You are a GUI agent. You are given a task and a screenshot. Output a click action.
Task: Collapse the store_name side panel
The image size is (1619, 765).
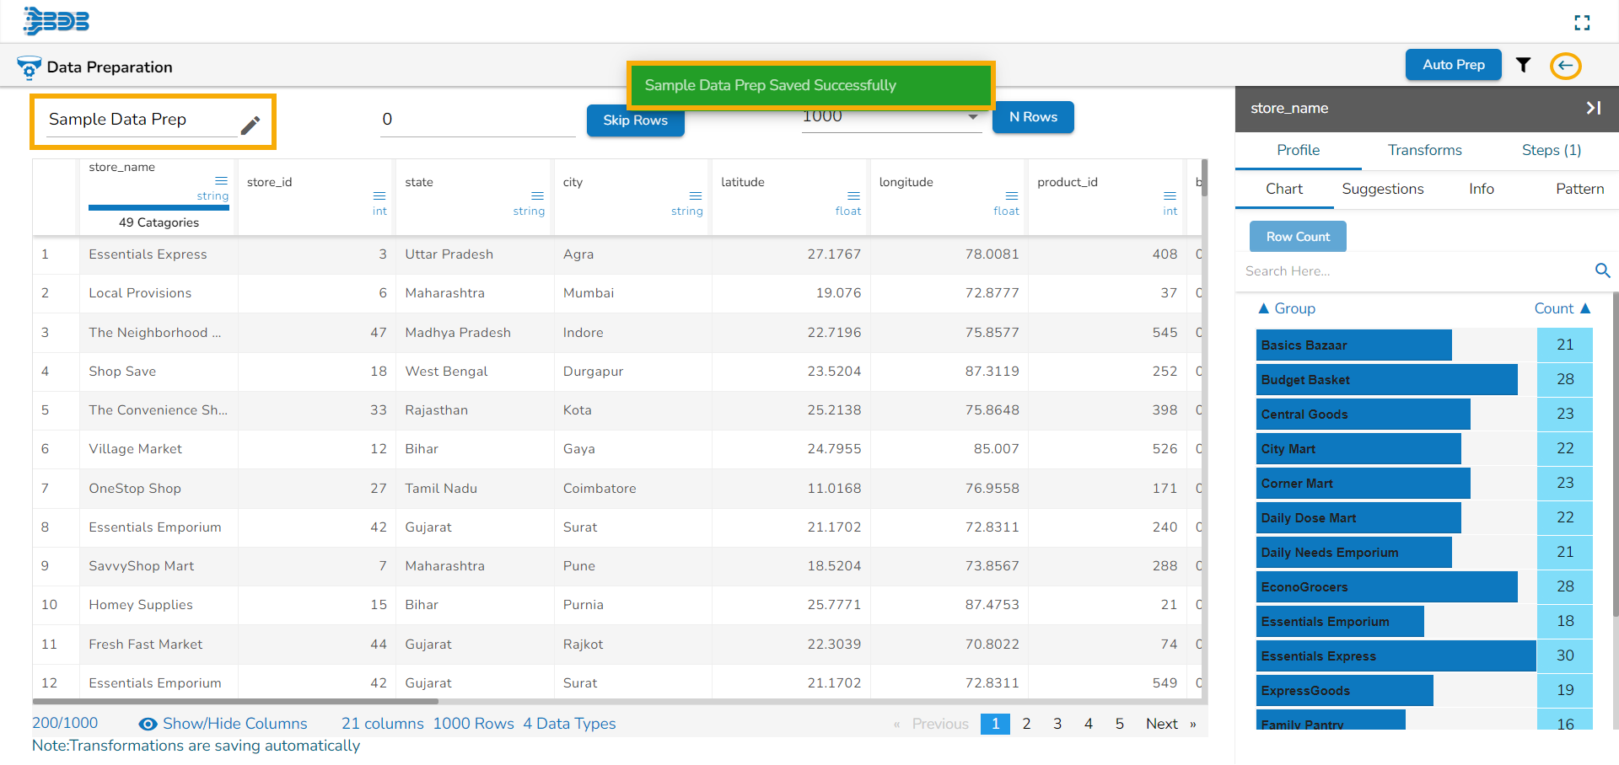click(x=1593, y=108)
